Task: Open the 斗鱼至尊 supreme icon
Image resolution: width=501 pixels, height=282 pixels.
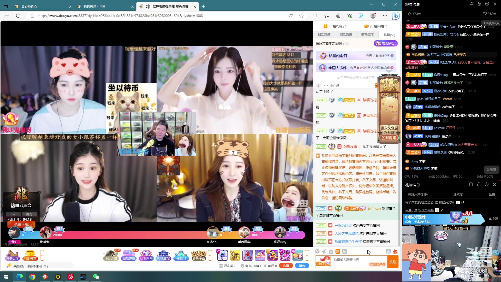Action: 199,255
